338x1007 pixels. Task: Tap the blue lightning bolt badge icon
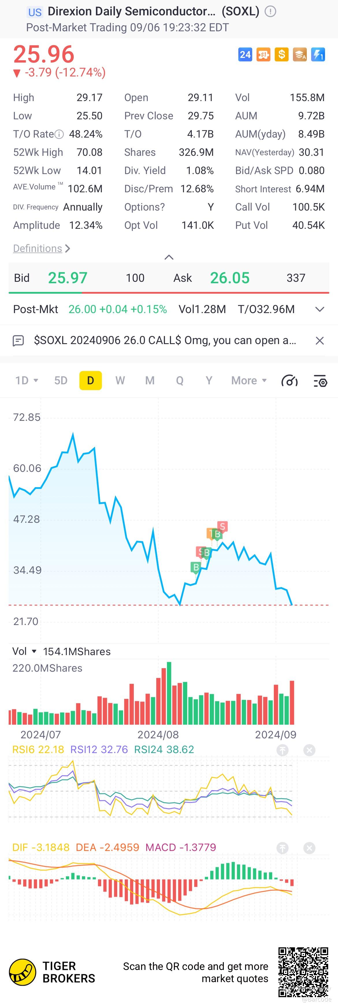(318, 54)
